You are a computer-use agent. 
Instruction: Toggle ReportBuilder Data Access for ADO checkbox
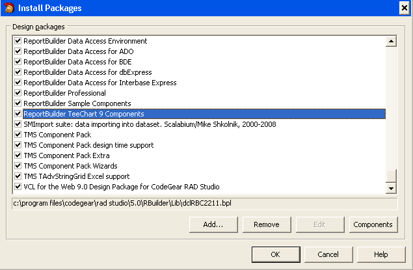[x=18, y=51]
